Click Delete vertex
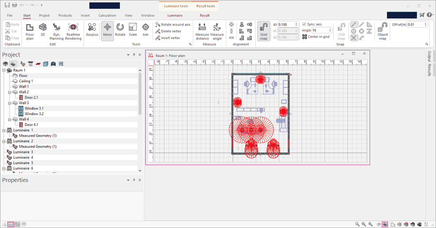This screenshot has height=228, width=436. tap(169, 31)
